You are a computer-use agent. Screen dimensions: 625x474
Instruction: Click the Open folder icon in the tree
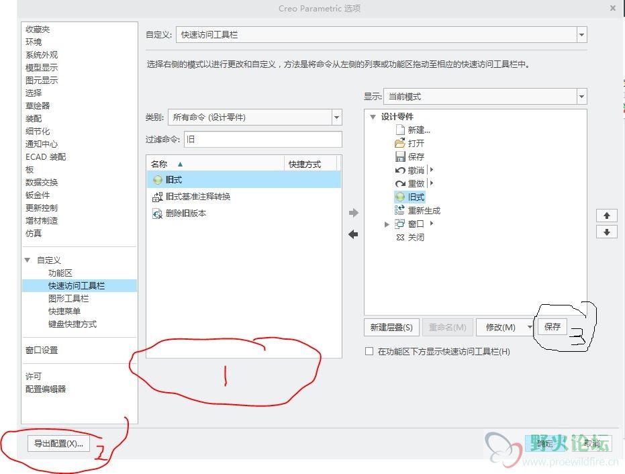point(400,143)
